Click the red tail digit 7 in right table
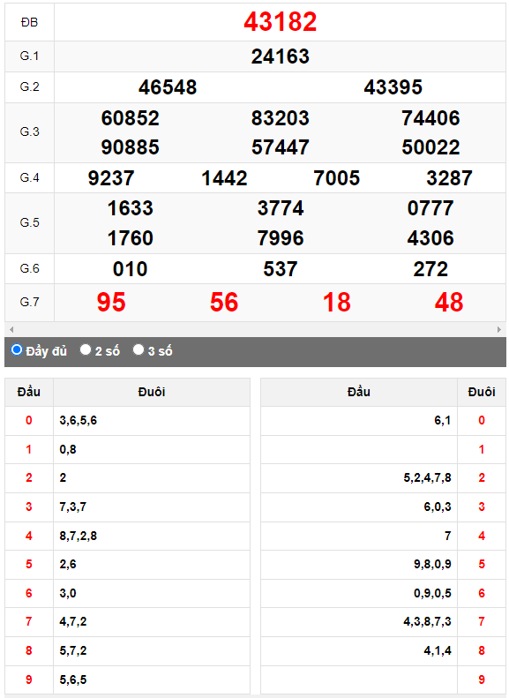Screen dimensions: 509x698 (482, 621)
